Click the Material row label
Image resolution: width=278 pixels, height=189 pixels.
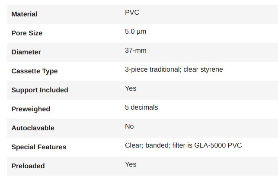click(x=24, y=14)
